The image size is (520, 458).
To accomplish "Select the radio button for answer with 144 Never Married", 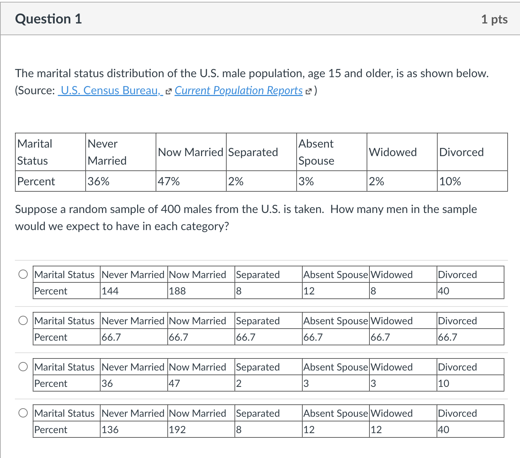I will [x=23, y=275].
